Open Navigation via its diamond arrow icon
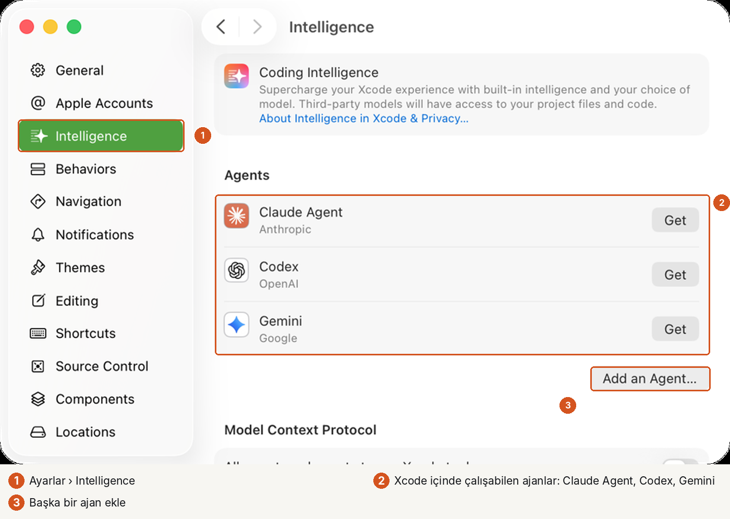Screen dimensions: 730x519 [x=38, y=202]
